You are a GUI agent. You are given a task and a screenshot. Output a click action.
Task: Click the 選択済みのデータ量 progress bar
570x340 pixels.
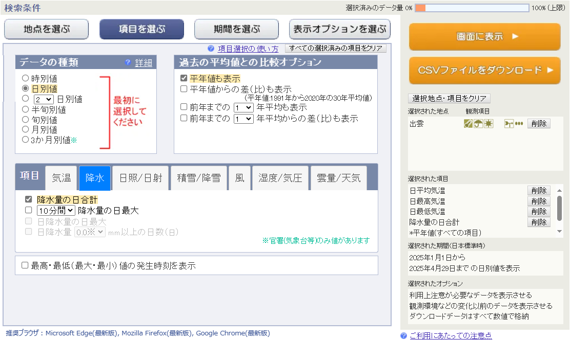[x=472, y=8]
